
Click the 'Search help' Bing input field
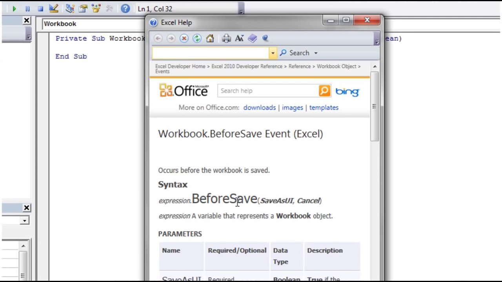(x=268, y=91)
